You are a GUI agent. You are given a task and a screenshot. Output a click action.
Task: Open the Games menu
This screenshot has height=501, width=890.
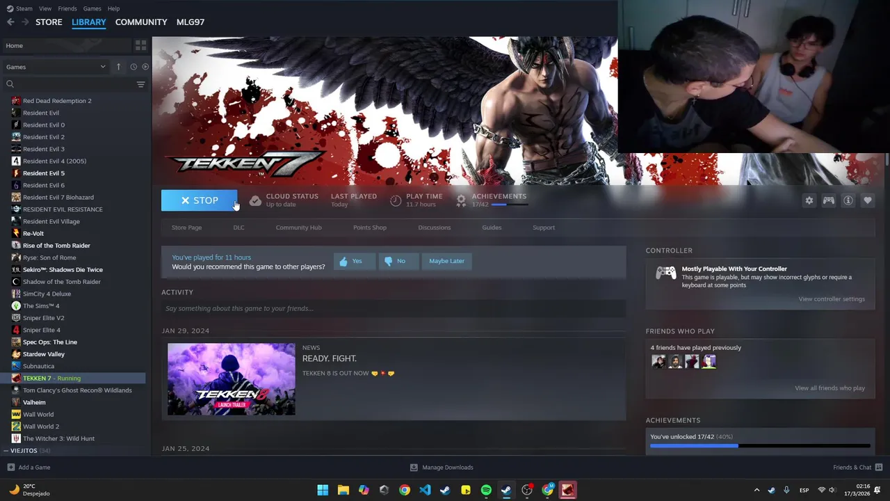(x=92, y=8)
